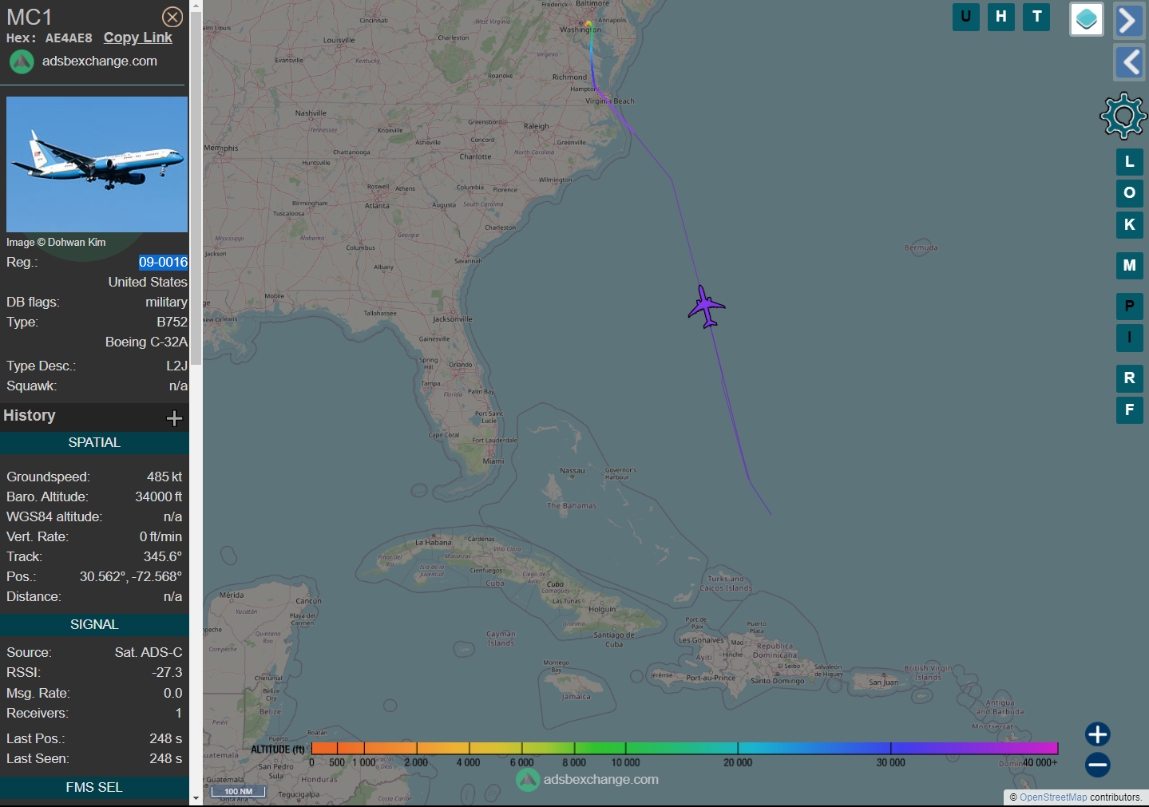
Task: Open the C-32A aircraft photo thumbnail
Action: tap(97, 164)
